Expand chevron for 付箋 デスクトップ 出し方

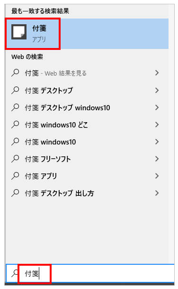pos(157,193)
